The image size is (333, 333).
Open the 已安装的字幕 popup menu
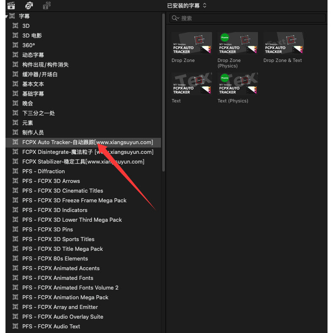click(186, 5)
